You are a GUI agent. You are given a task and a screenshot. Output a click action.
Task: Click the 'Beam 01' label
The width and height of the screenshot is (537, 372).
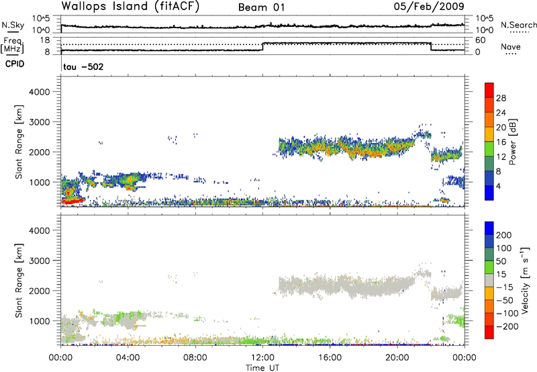pyautogui.click(x=261, y=7)
